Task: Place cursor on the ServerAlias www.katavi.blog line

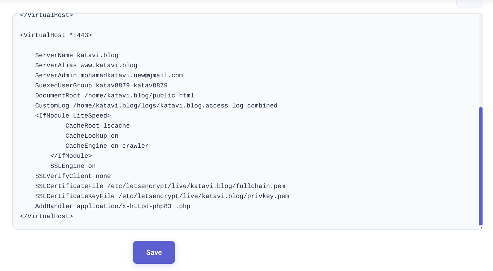Action: click(86, 65)
